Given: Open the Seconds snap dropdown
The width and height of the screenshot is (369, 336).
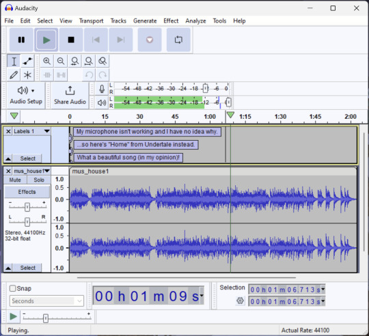Looking at the screenshot, I should 46,301.
